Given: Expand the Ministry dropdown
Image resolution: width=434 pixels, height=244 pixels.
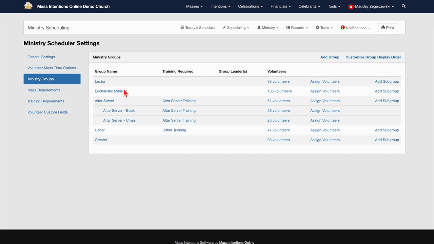Looking at the screenshot, I should click(268, 28).
